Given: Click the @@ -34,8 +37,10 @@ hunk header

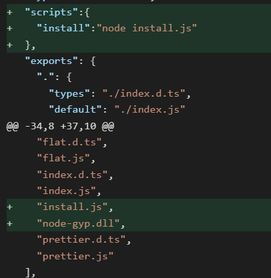Looking at the screenshot, I should click(x=61, y=126).
